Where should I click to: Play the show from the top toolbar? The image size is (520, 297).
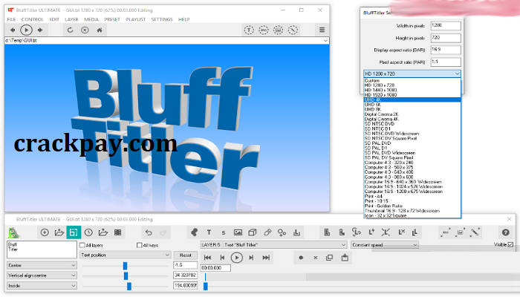click(26, 30)
